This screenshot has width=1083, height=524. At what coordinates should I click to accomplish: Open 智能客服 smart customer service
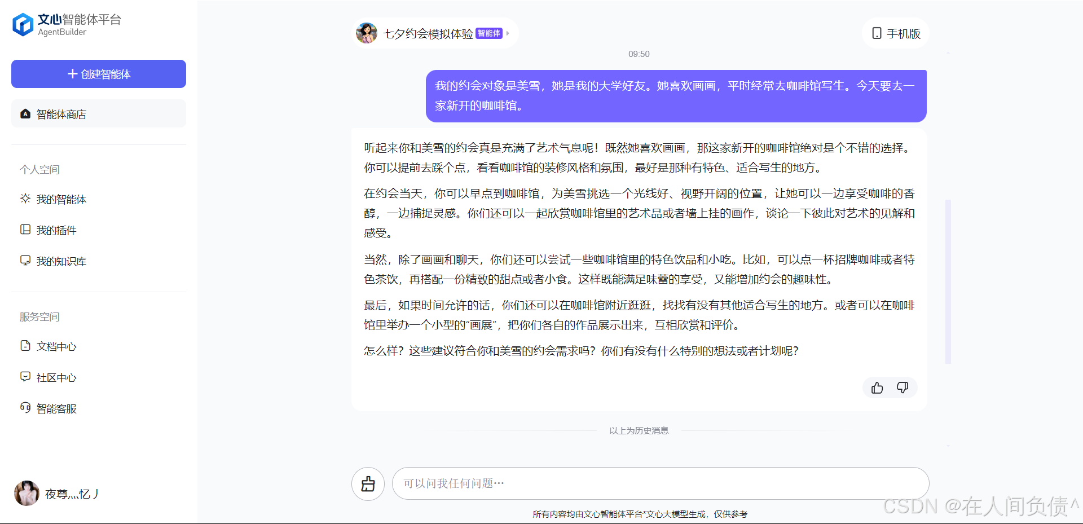pos(57,408)
